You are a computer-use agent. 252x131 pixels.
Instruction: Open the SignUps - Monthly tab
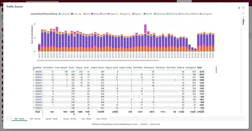70,119
